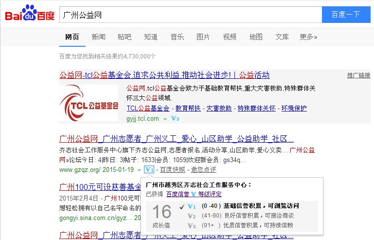Click the V2 level icon in popup
The width and height of the screenshot is (374, 240).
click(192, 216)
